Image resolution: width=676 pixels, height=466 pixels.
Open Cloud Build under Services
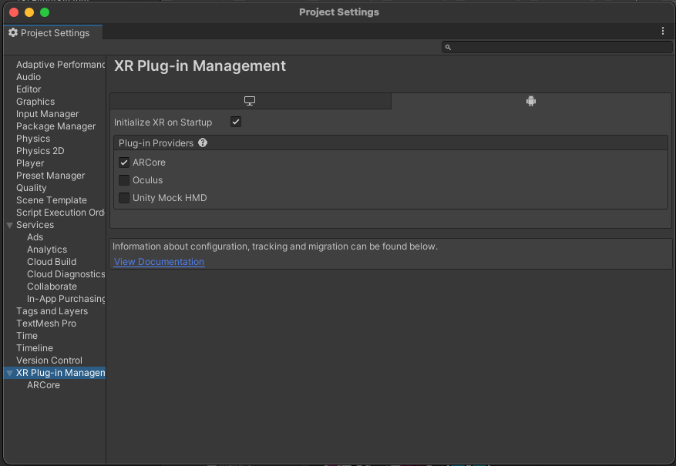[52, 262]
